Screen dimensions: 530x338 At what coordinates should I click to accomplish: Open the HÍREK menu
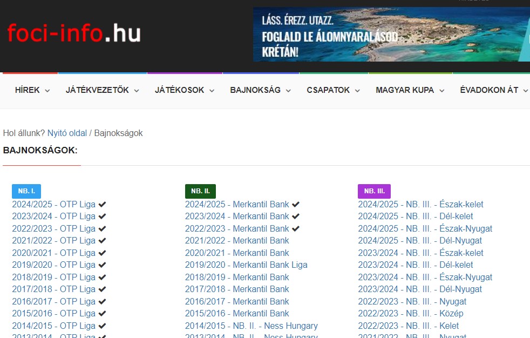point(32,90)
